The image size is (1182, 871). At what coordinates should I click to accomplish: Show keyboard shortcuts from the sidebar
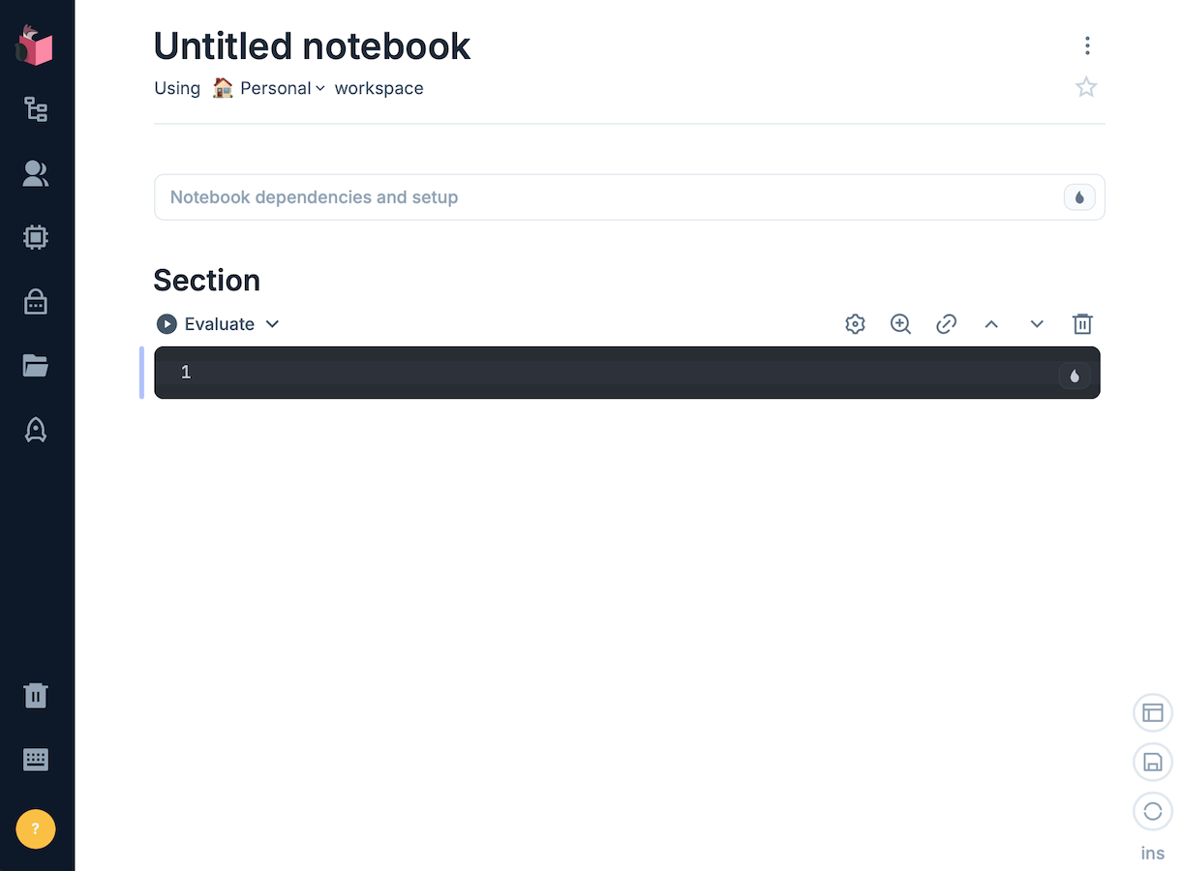tap(36, 760)
